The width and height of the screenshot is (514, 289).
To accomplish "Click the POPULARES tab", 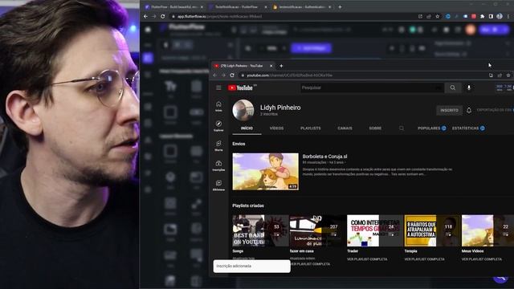I will pyautogui.click(x=432, y=128).
